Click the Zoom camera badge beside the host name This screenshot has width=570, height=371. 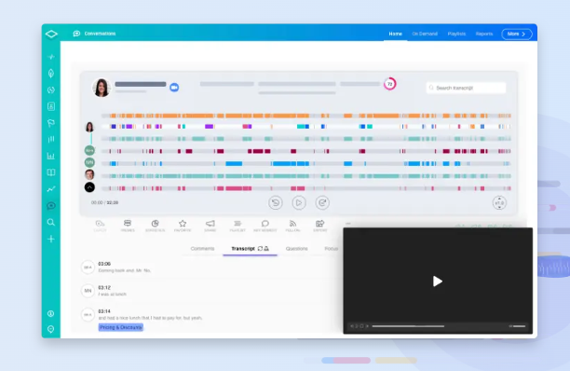pos(174,88)
